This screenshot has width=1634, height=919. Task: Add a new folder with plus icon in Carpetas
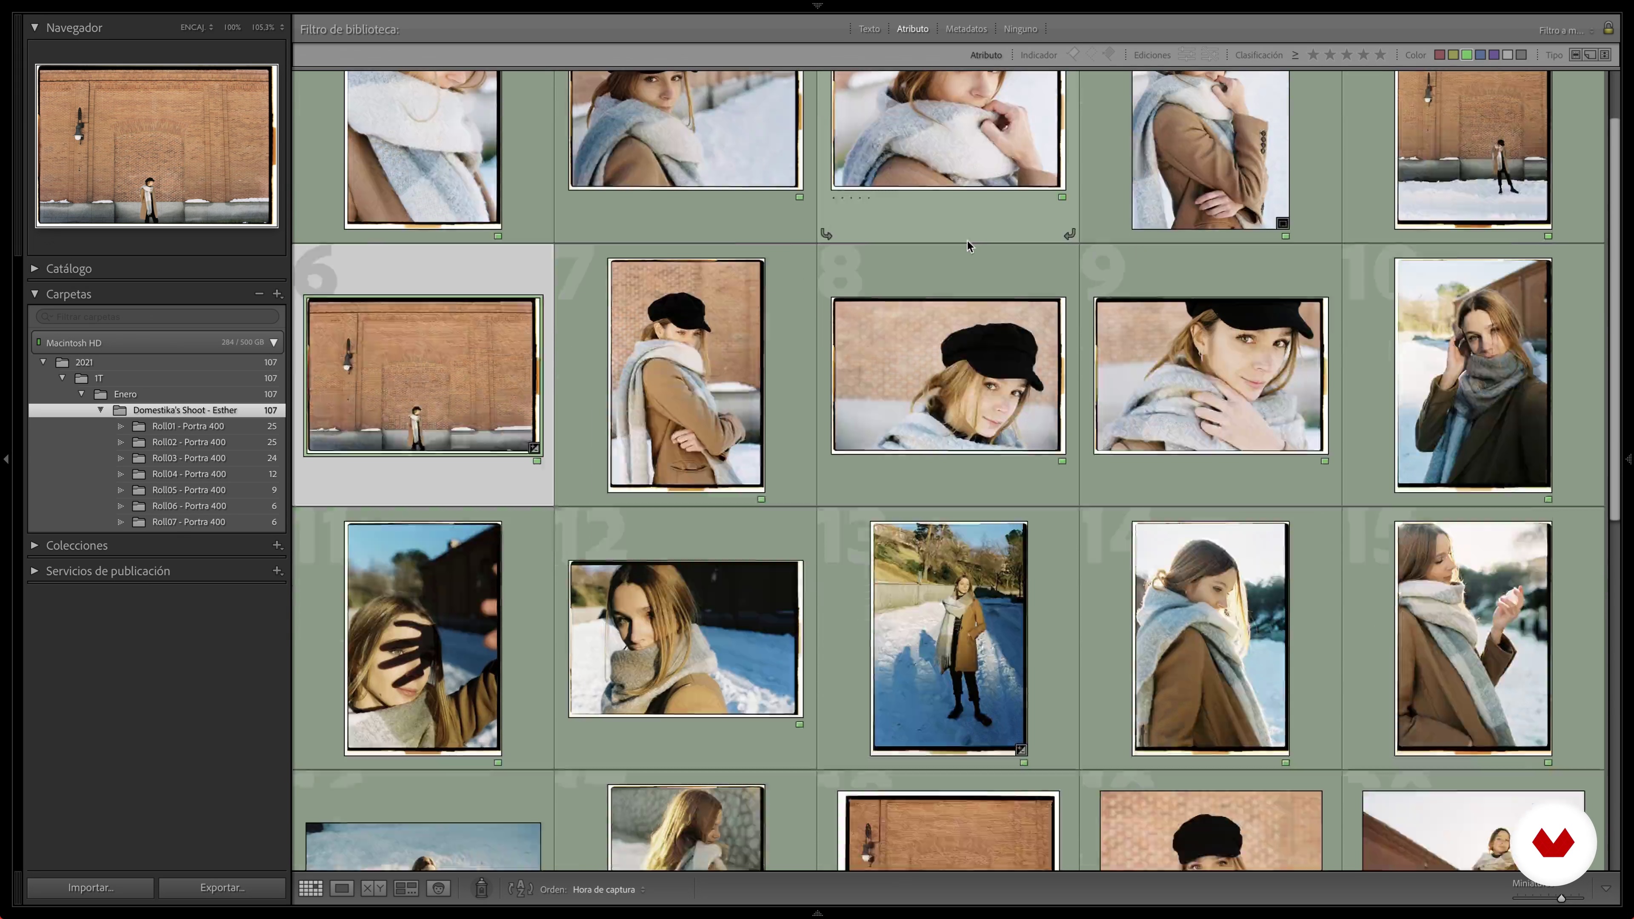(277, 294)
